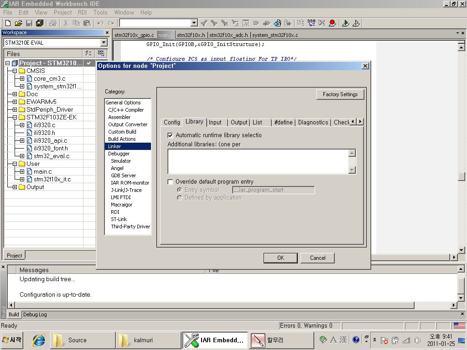This screenshot has height=350, width=467.
Task: Toggle breakpoint with the red circle icon
Action: [332, 23]
